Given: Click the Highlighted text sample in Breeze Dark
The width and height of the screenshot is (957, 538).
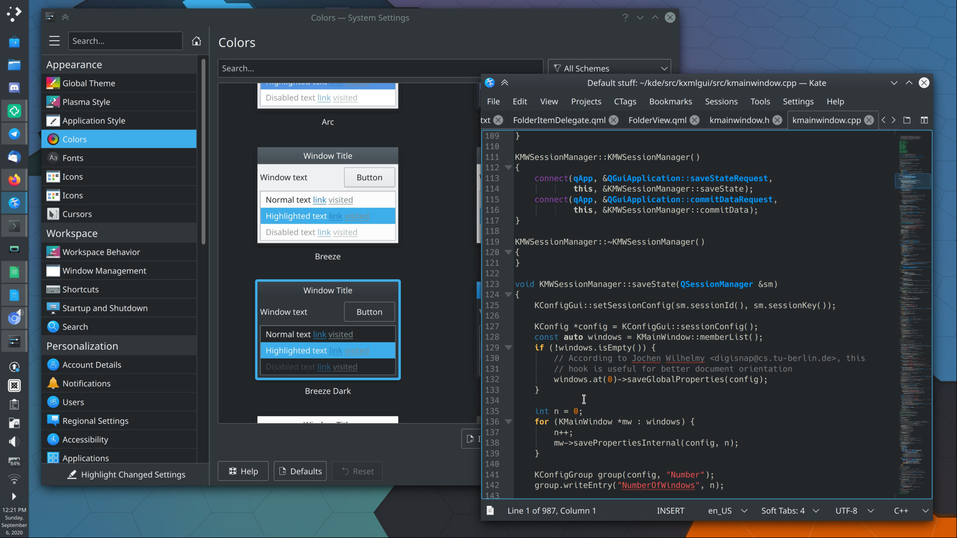Looking at the screenshot, I should (x=296, y=350).
